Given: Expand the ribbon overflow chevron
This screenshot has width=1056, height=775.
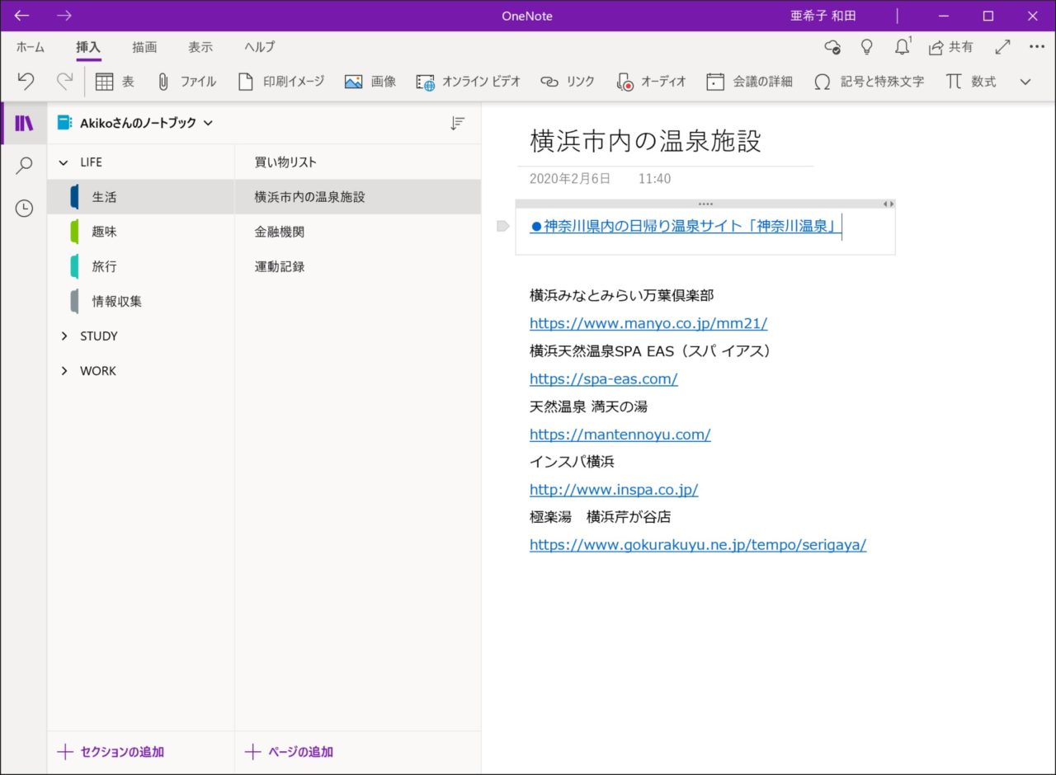Looking at the screenshot, I should click(x=1025, y=82).
